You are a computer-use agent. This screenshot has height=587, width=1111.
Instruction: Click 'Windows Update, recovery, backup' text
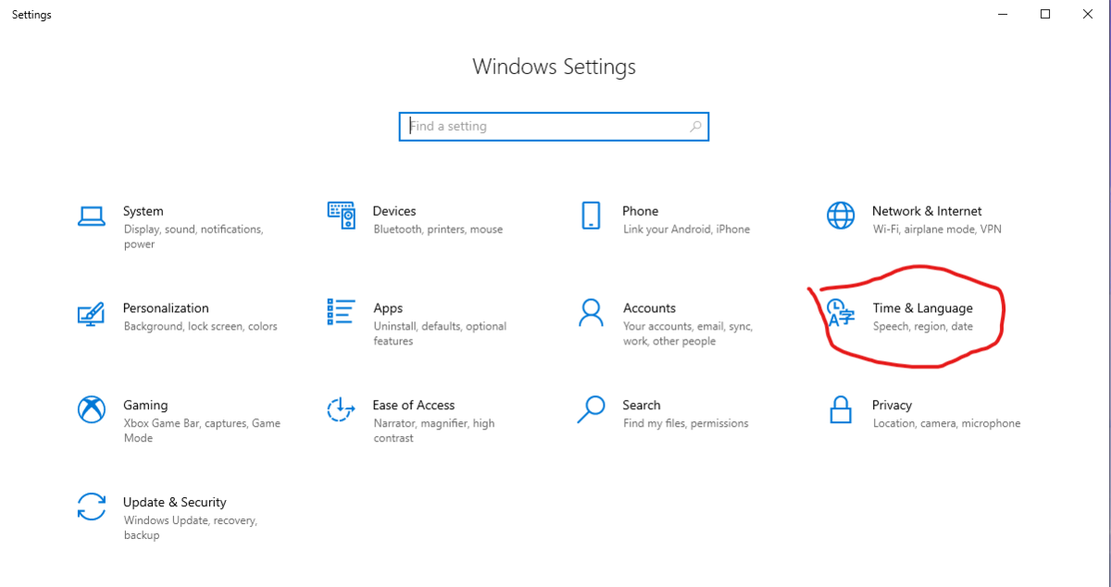[x=190, y=529]
